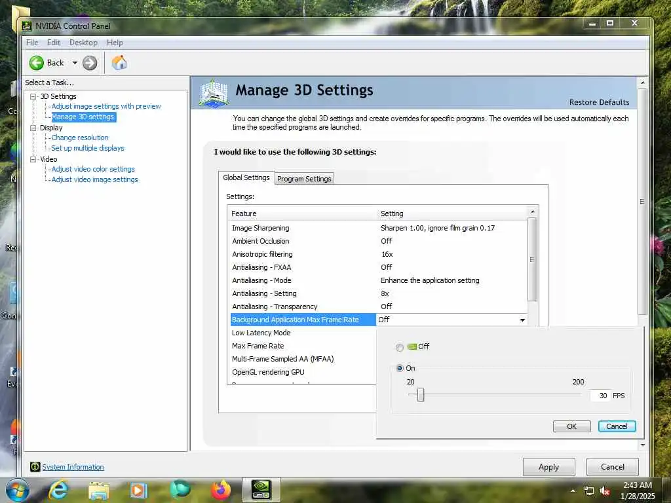Click Cancel in the frame rate popup
This screenshot has height=503, width=671.
(x=617, y=426)
